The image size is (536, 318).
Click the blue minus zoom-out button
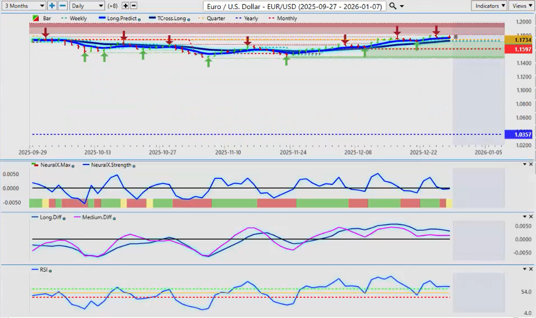pos(62,5)
